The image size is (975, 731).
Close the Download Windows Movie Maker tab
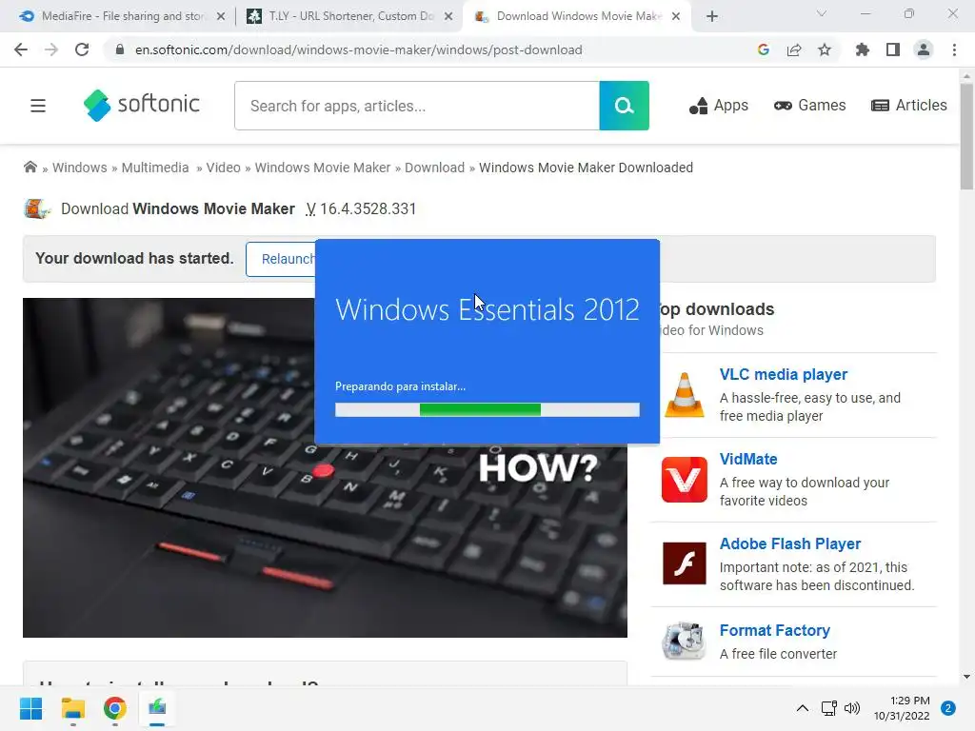click(x=676, y=17)
